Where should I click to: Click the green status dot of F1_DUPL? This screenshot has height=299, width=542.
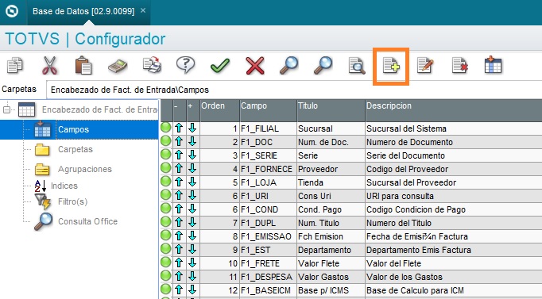(166, 222)
